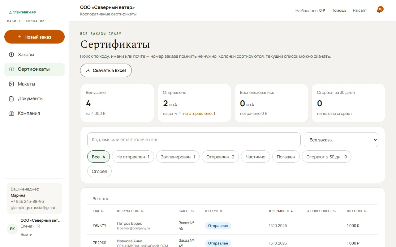Click certificate code YADKYY
Image resolution: width=396 pixels, height=247 pixels.
pyautogui.click(x=100, y=225)
